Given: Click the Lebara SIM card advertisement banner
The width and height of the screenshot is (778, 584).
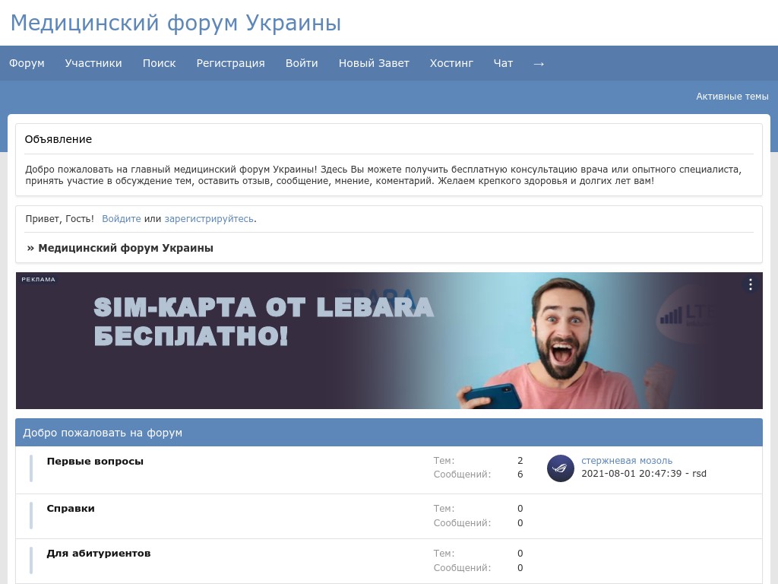Looking at the screenshot, I should [389, 341].
